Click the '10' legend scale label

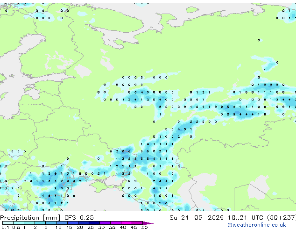(58, 227)
